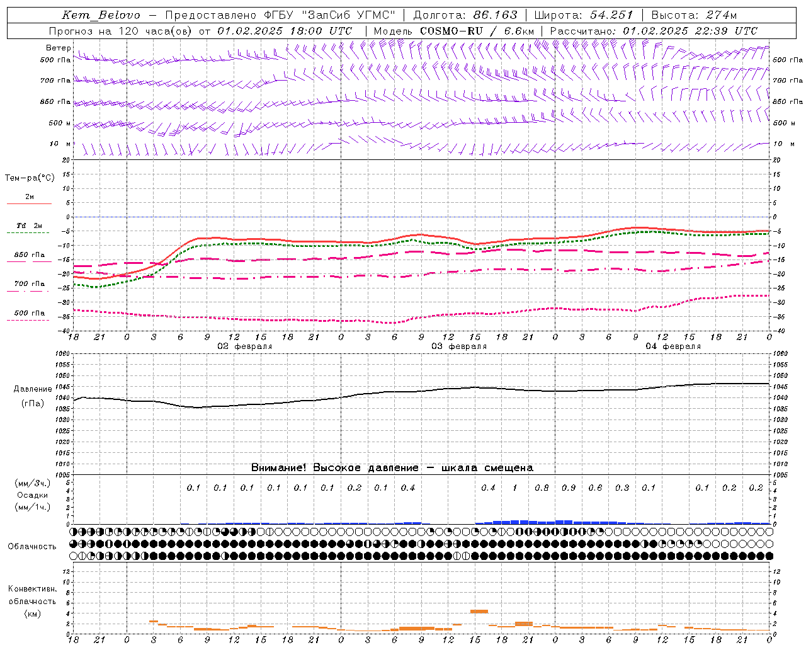The image size is (806, 645).
Task: Select the forecast start time 01.02.2025 18:00 UTC
Action: coord(285,31)
